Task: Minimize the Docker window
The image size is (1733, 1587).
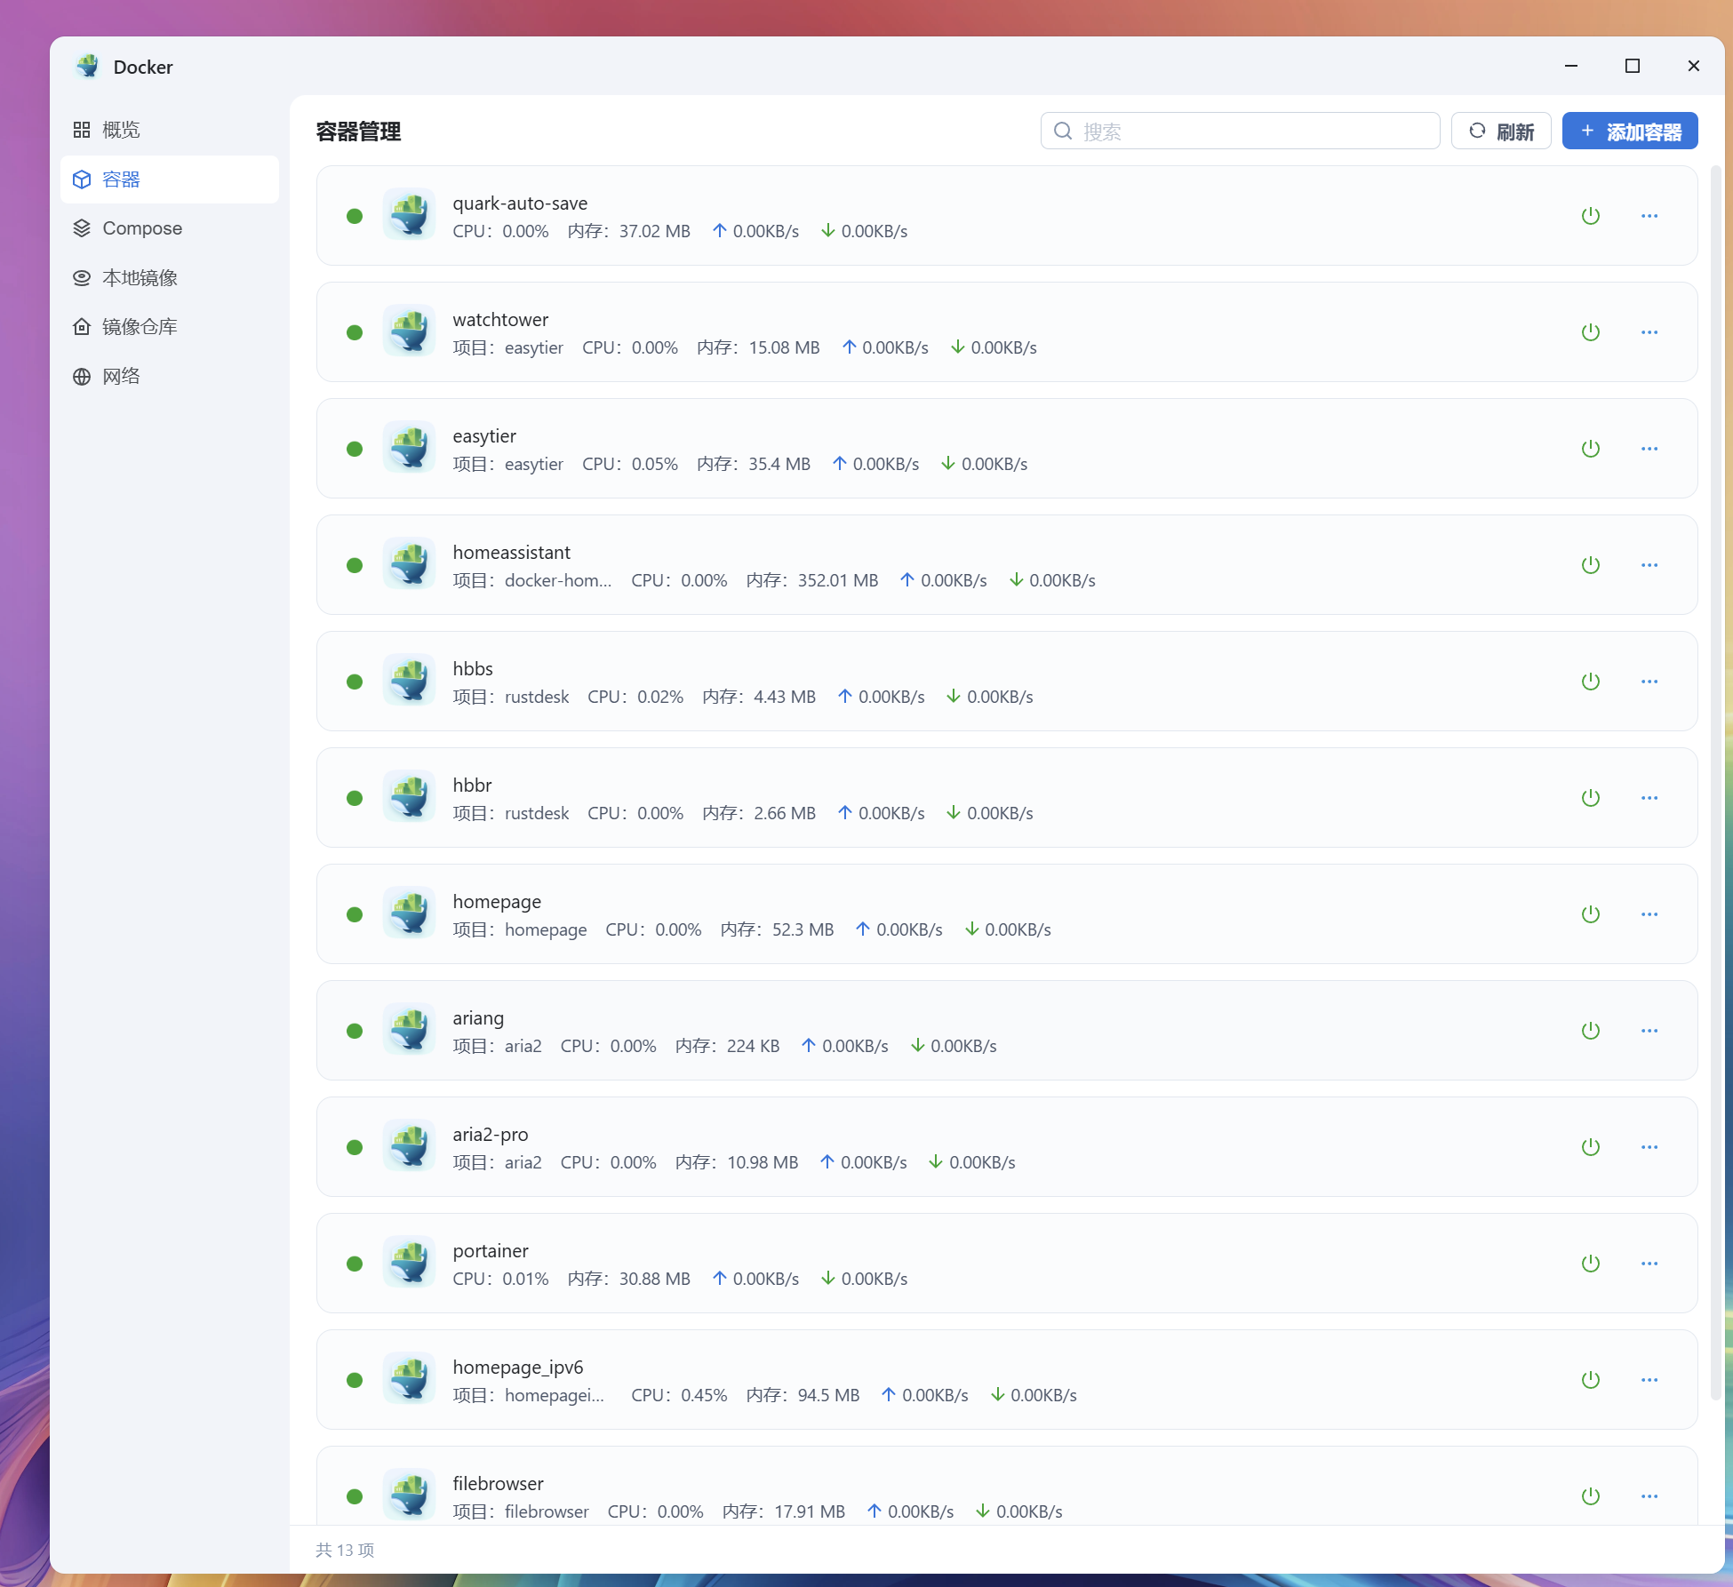Action: (1571, 66)
